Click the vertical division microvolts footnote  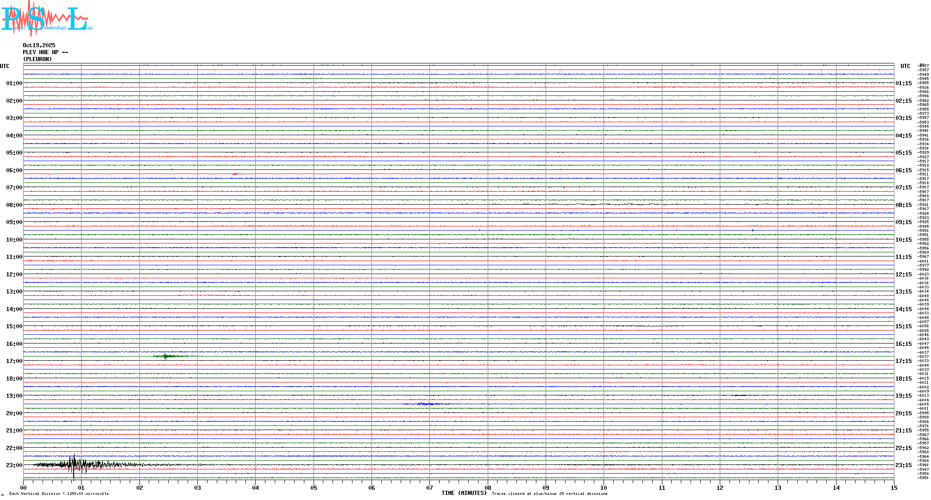tap(59, 494)
